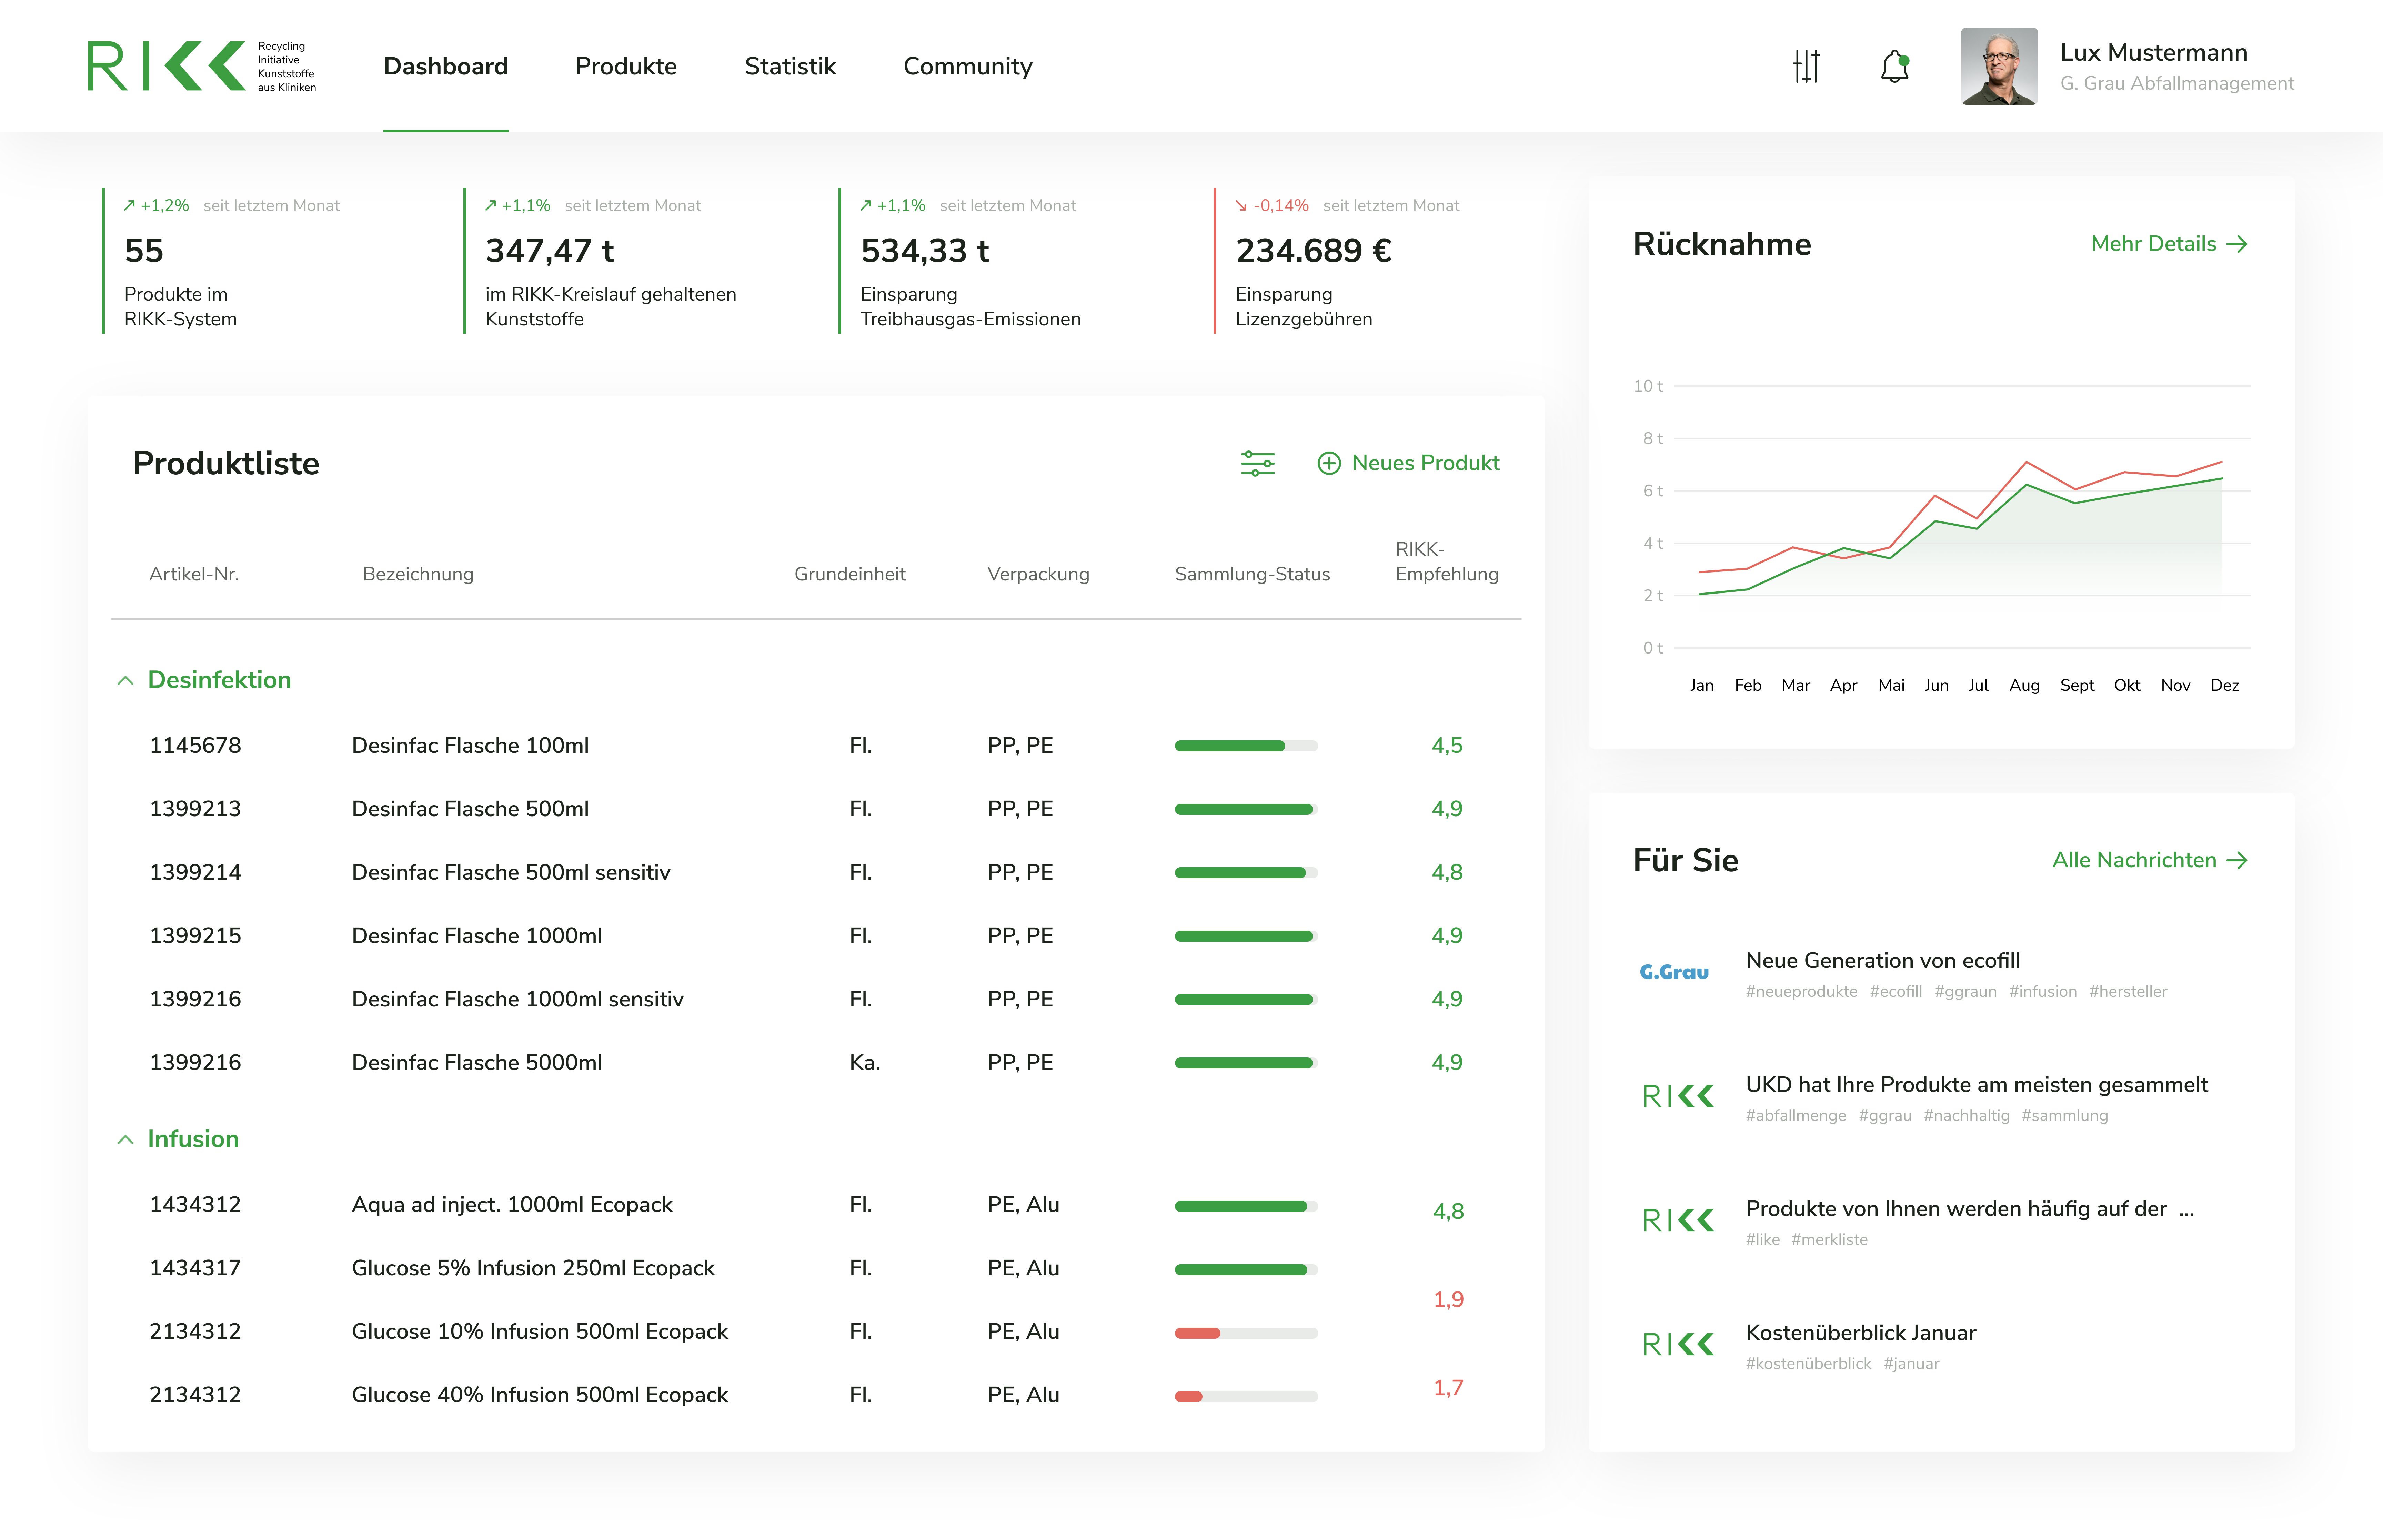This screenshot has width=2383, height=1540.
Task: Click the Bezeichnung column header
Action: 418,574
